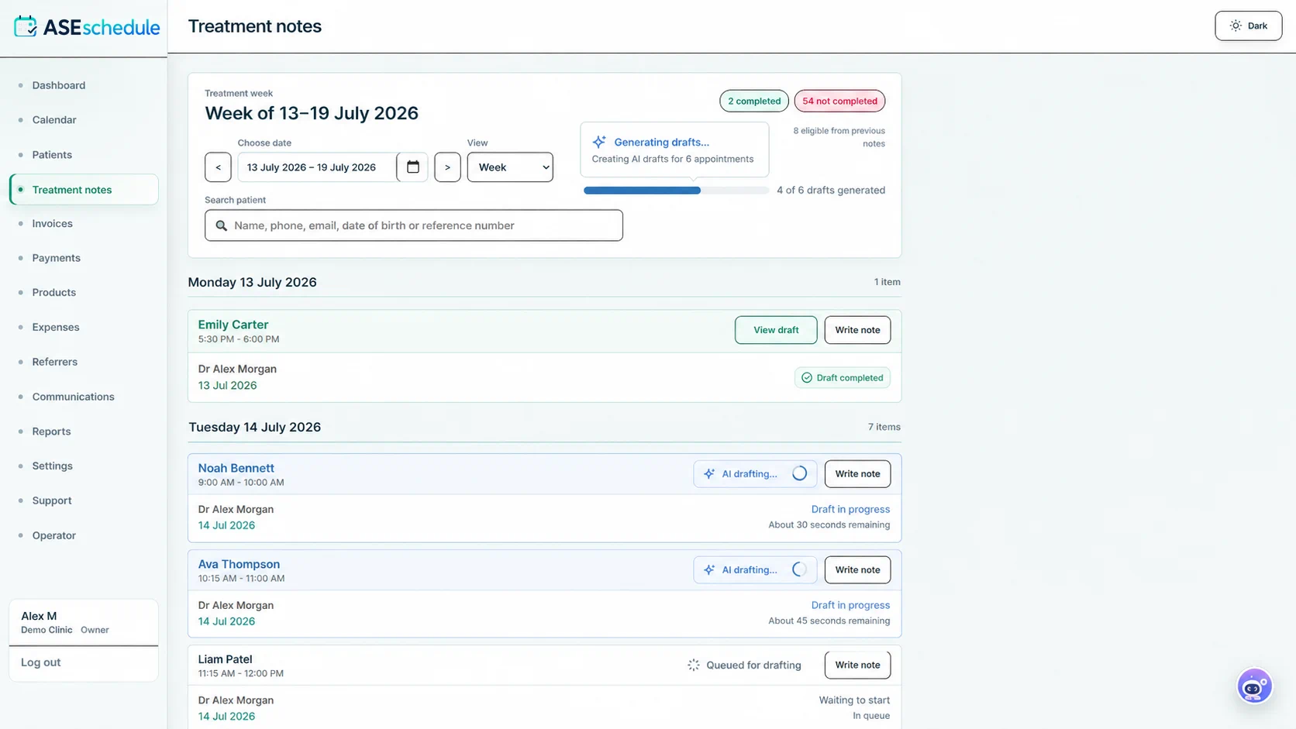Open the calendar date picker icon
1296x729 pixels.
pyautogui.click(x=412, y=167)
